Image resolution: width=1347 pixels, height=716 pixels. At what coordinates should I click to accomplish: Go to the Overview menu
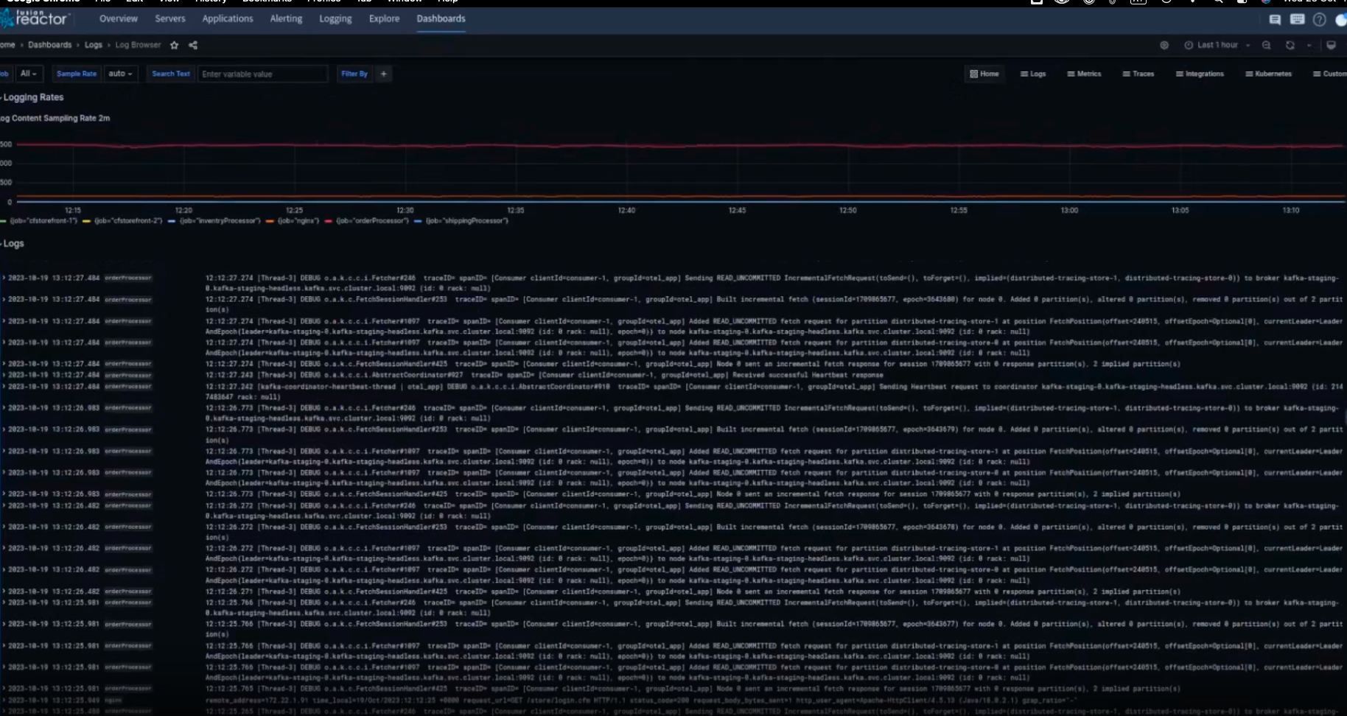(119, 19)
